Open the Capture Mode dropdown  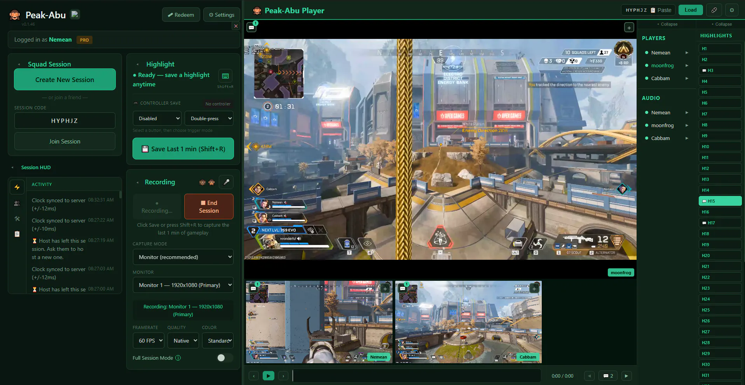click(x=183, y=257)
